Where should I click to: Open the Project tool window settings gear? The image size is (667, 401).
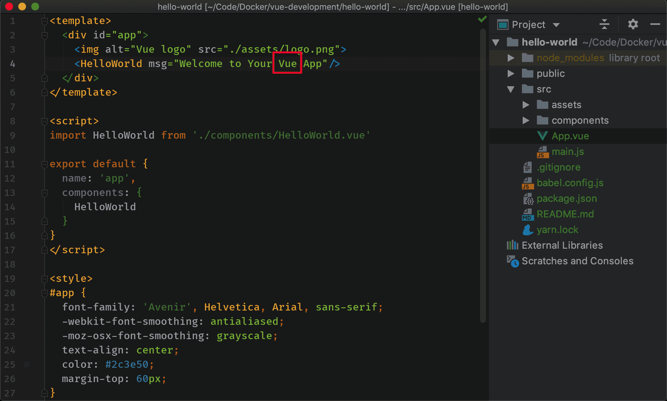[x=633, y=24]
